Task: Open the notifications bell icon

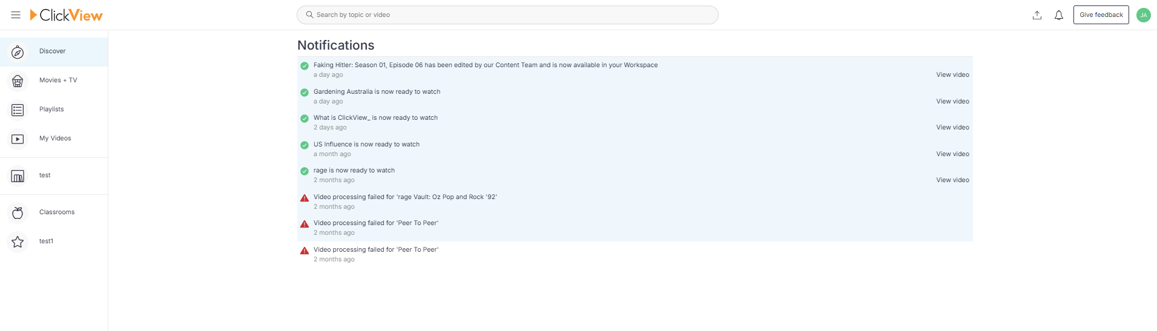Action: [1059, 15]
